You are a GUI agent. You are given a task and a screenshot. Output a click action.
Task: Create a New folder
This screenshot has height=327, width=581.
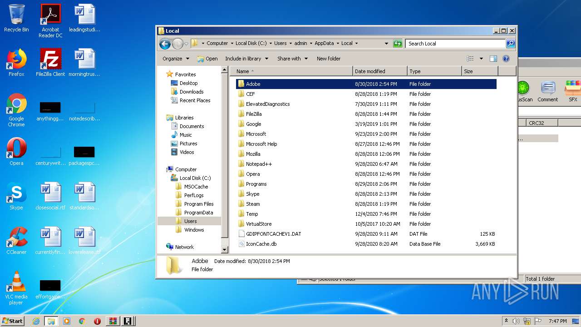329,59
